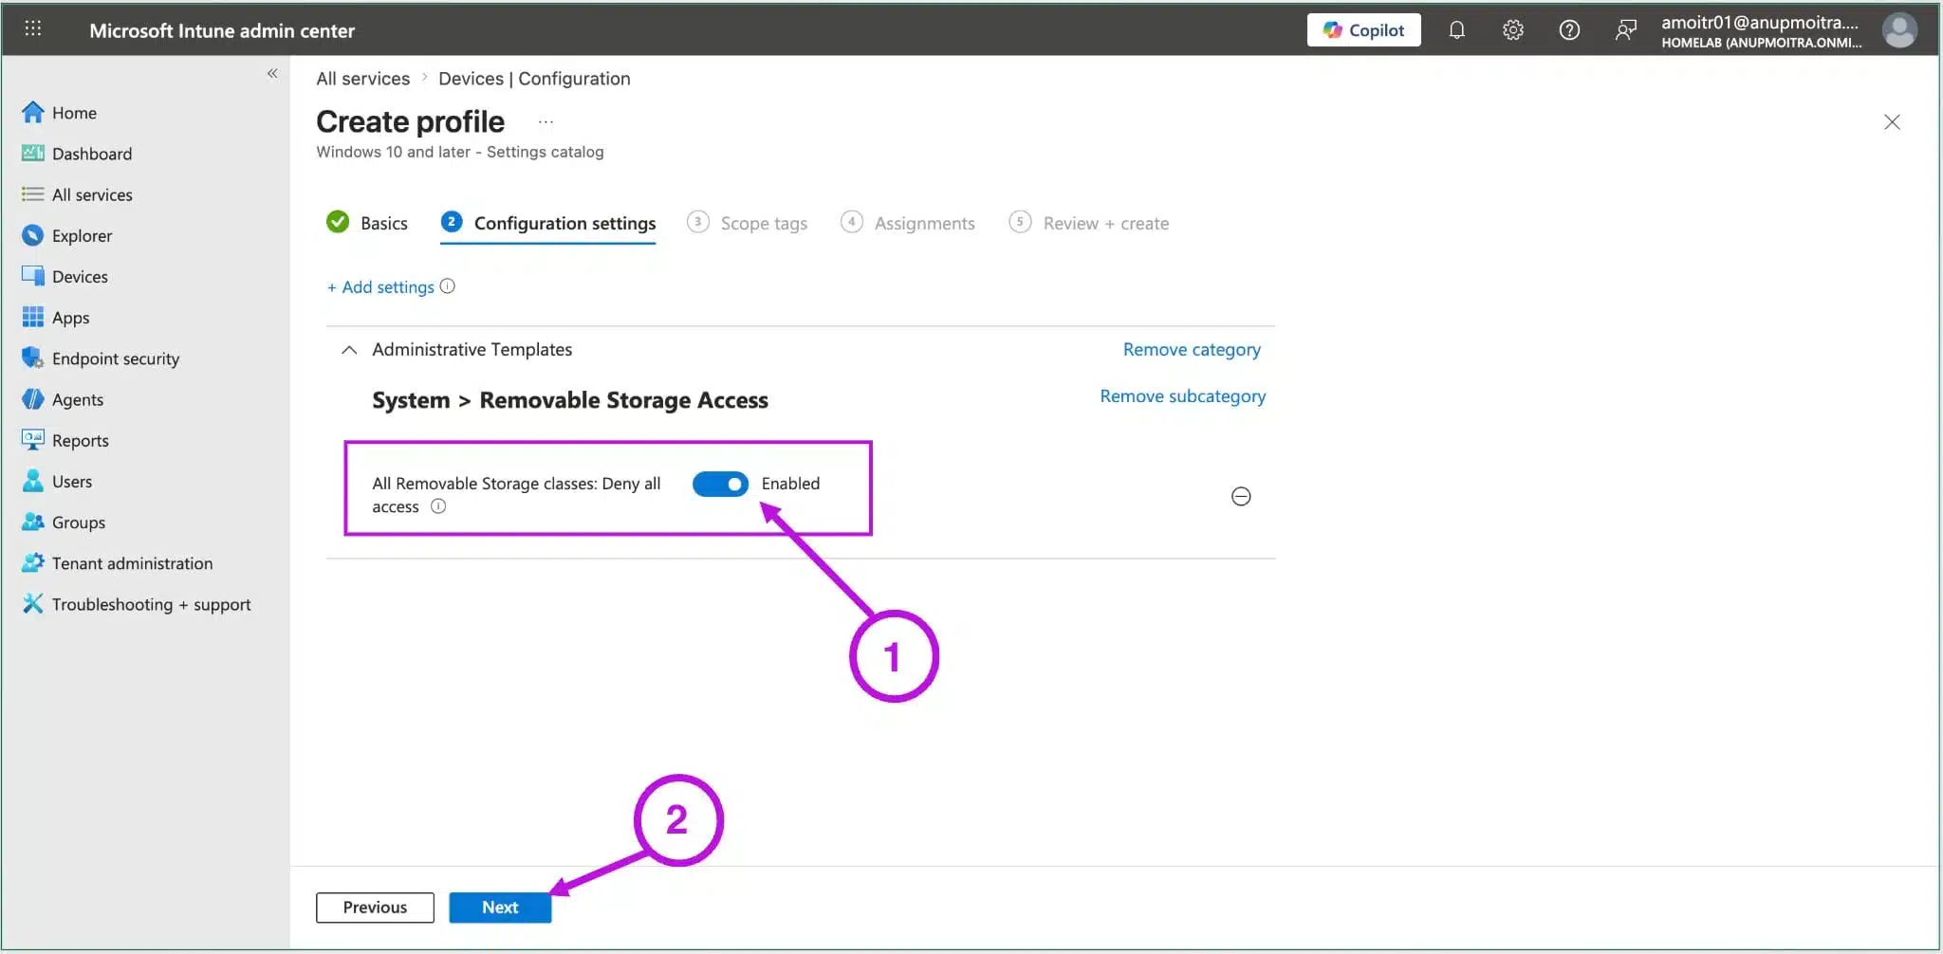Click + Add settings link
The image size is (1943, 954).
click(380, 286)
